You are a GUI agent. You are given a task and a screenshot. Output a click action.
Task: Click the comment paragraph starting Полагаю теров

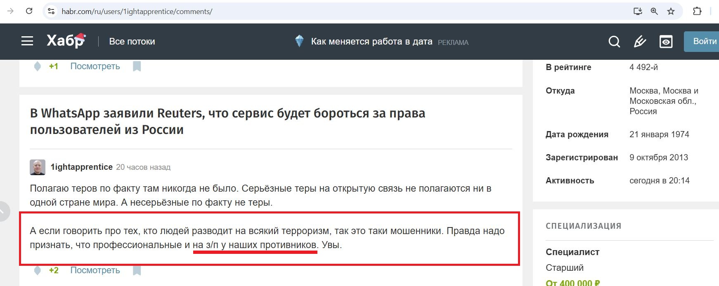coord(260,195)
